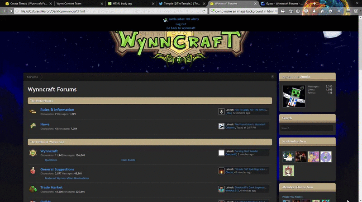362x202 pixels.
Task: Open the purple circle staff avatar
Action: point(326,156)
